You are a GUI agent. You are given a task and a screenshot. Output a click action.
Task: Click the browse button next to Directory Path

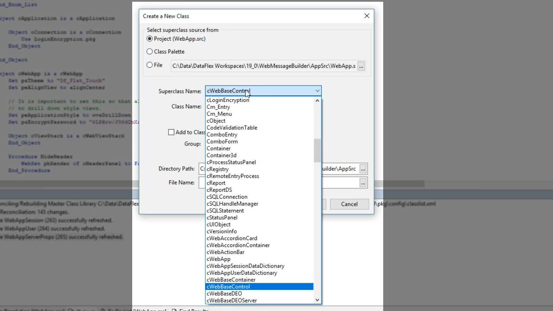click(363, 169)
